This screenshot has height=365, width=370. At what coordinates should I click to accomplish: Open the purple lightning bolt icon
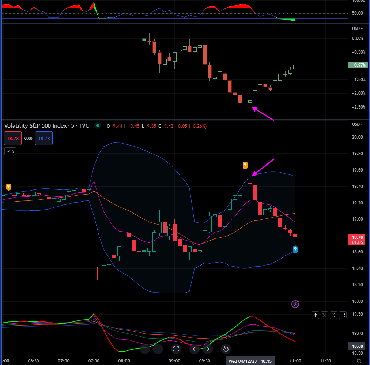pyautogui.click(x=295, y=304)
